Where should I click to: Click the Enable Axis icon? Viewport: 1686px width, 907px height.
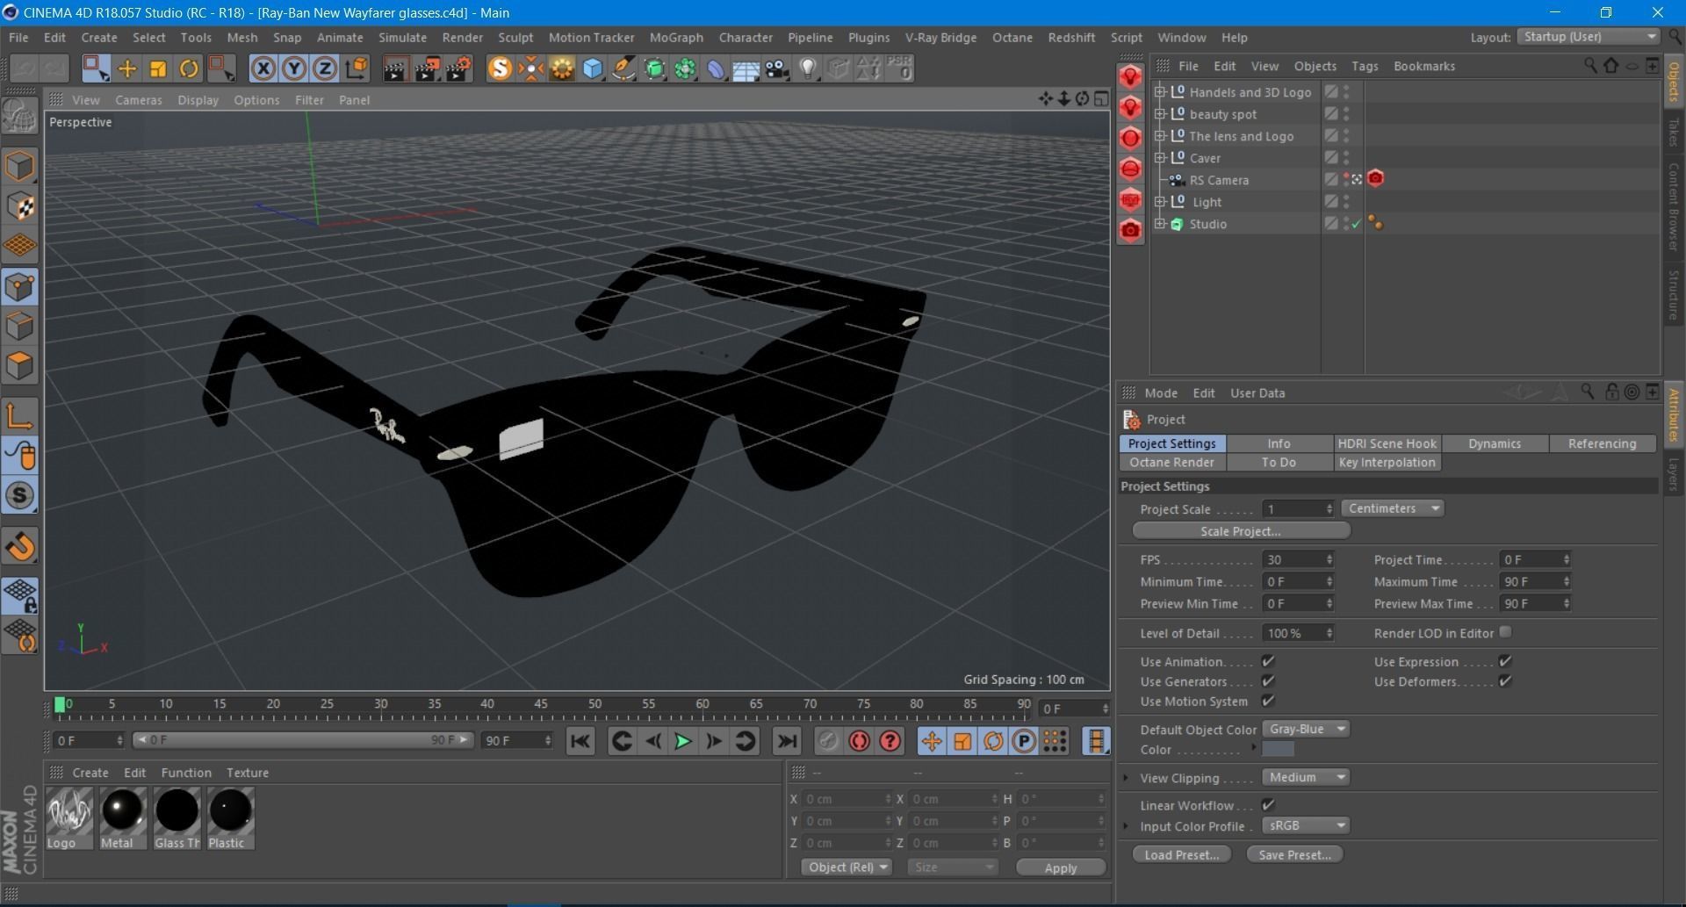20,415
